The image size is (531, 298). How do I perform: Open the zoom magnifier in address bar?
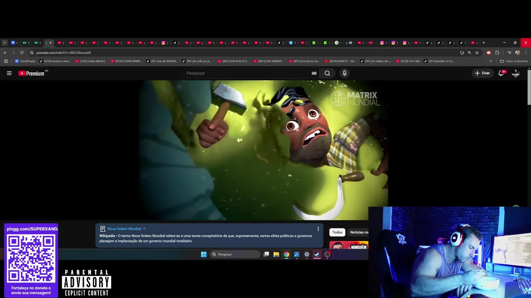click(x=469, y=53)
